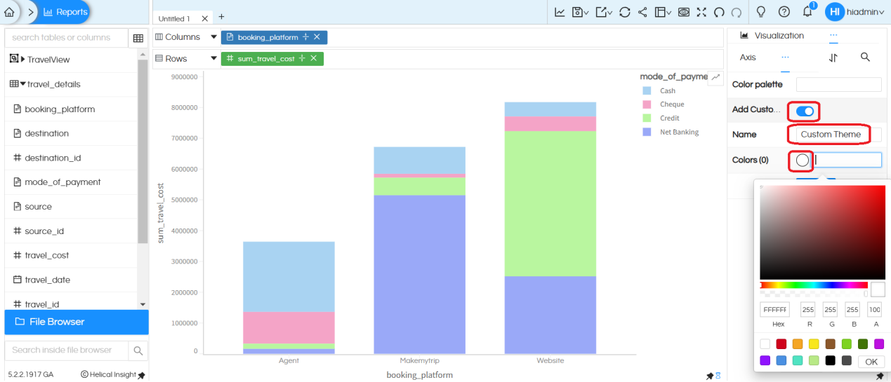The width and height of the screenshot is (891, 382).
Task: Click the Net Banking legend entry
Action: click(x=671, y=132)
